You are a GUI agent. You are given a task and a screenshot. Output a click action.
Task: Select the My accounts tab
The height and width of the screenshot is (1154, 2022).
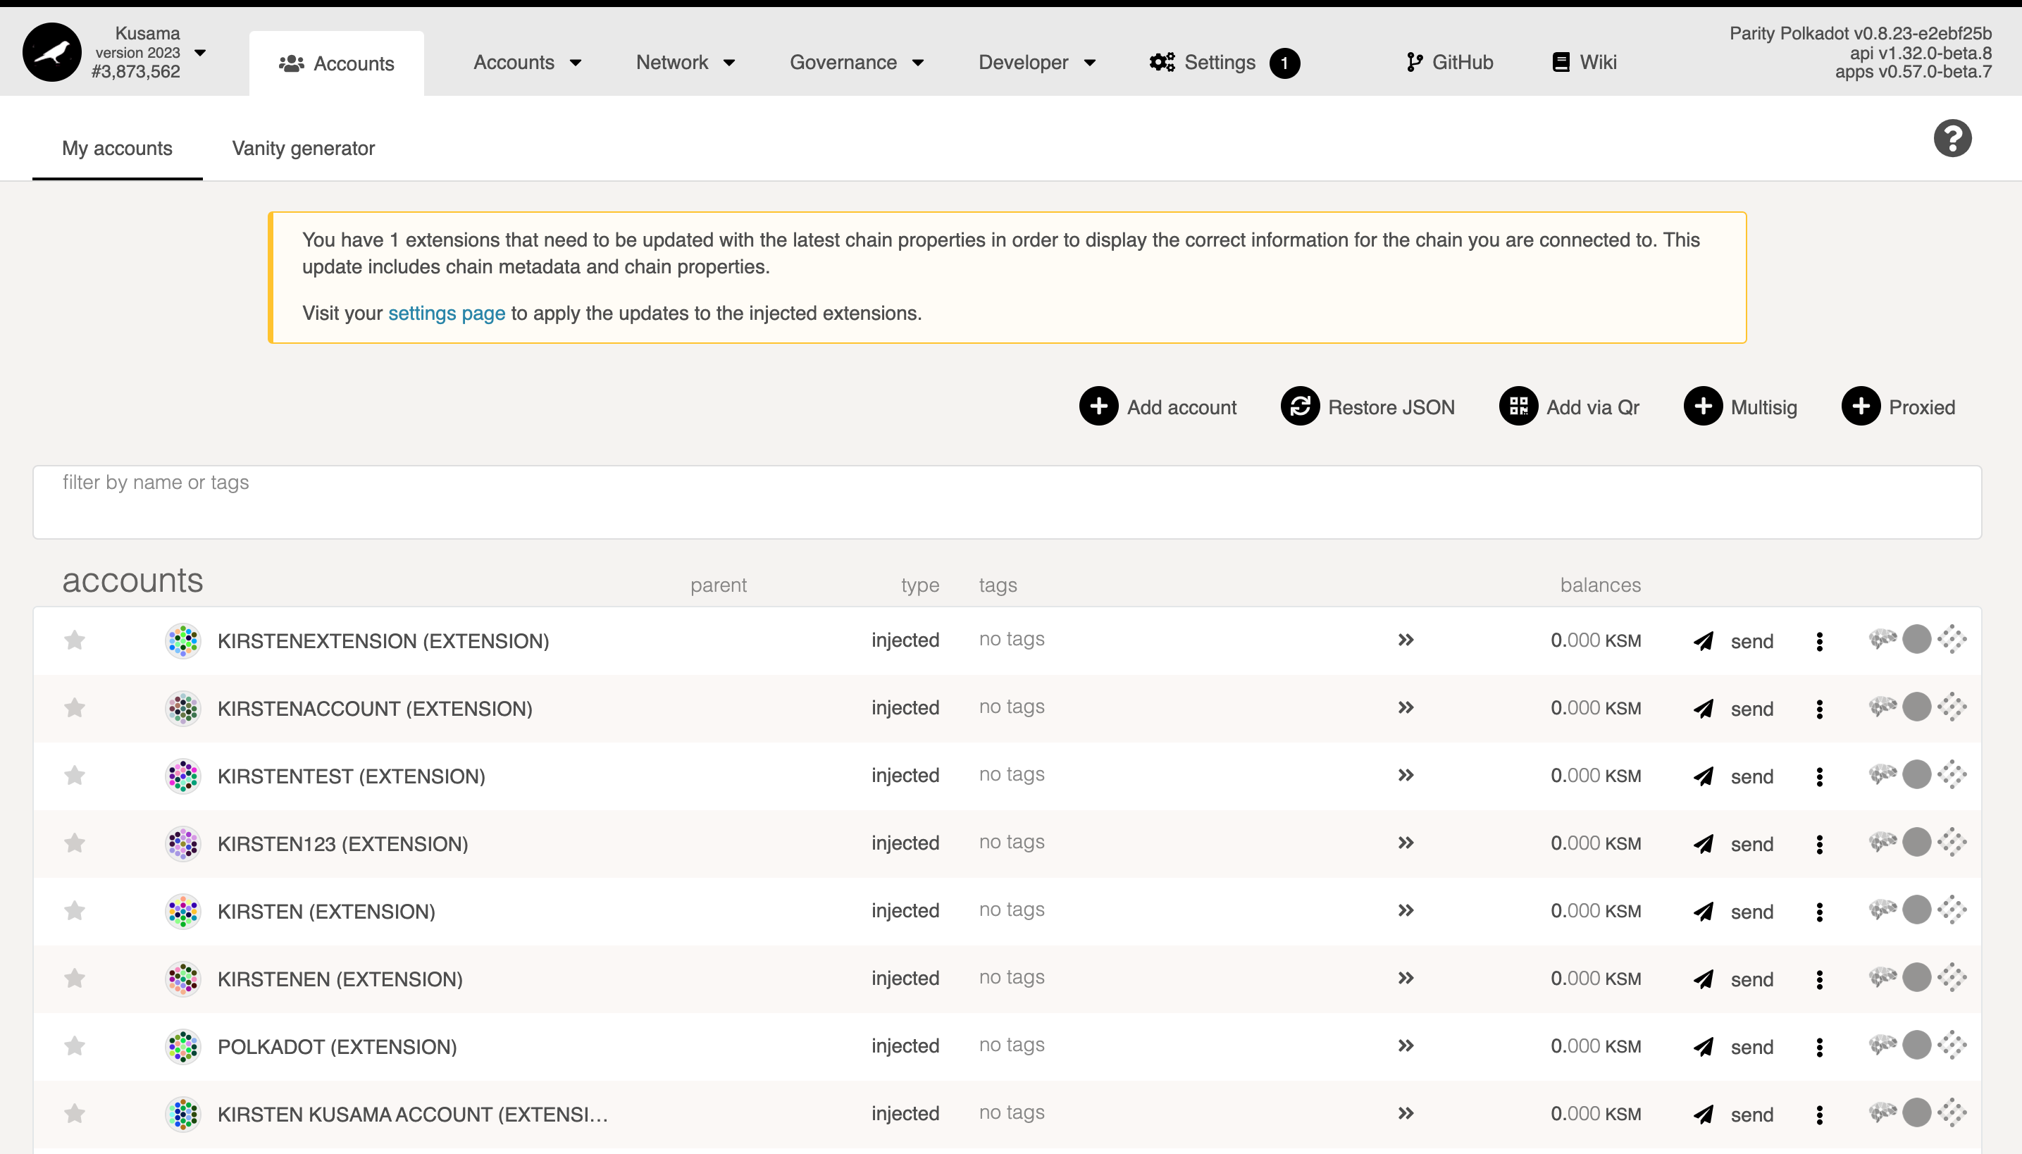click(117, 147)
